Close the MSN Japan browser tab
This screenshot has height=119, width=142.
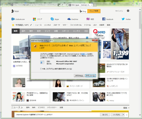91,5
